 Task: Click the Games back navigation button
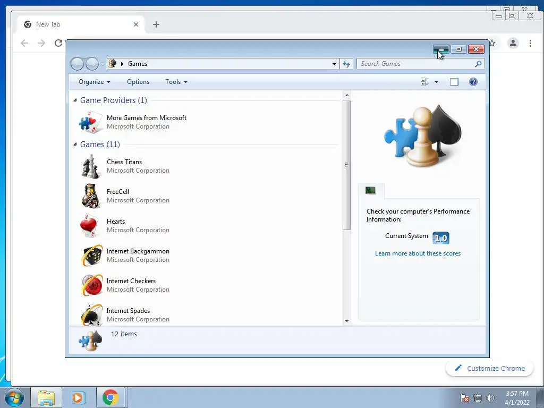(x=77, y=64)
